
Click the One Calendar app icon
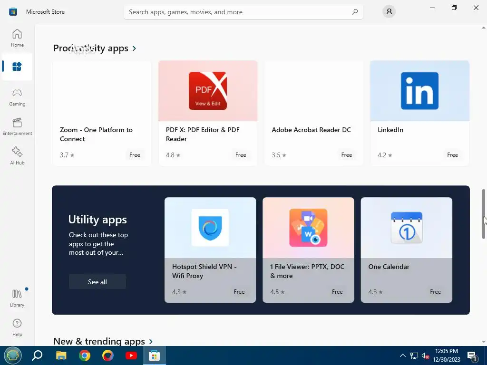click(x=407, y=228)
